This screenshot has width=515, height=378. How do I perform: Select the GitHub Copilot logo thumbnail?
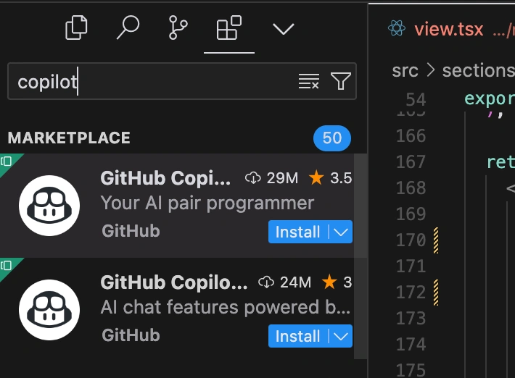click(x=49, y=206)
